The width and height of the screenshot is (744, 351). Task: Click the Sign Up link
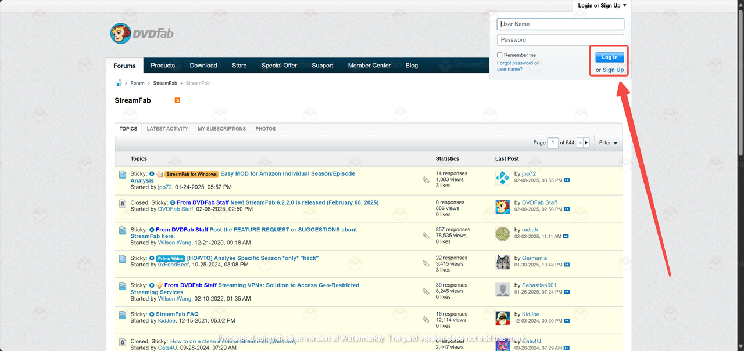tap(613, 70)
